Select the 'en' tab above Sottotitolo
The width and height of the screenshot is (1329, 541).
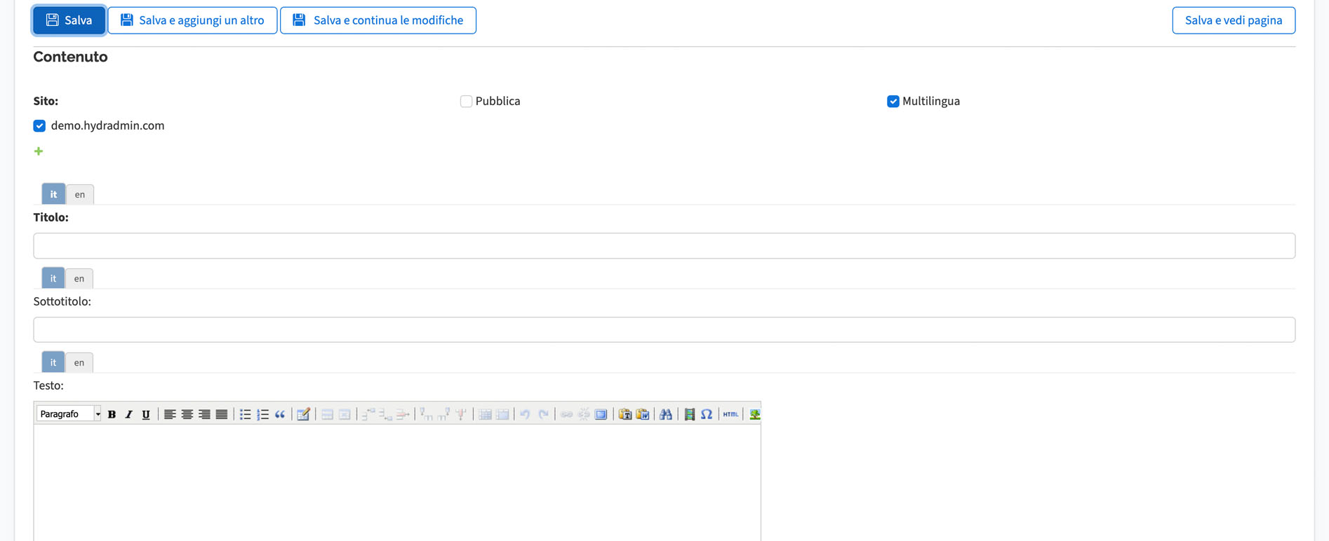coord(79,278)
